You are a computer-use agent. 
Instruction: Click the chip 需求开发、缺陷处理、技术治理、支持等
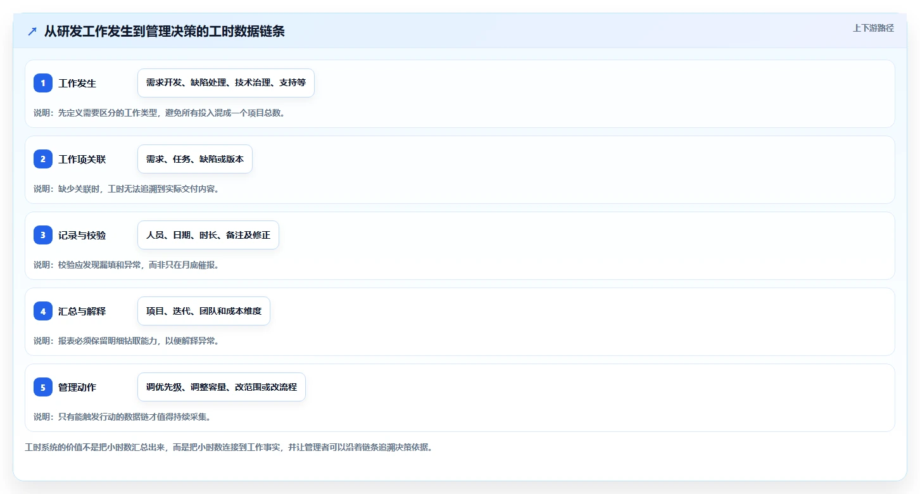226,83
